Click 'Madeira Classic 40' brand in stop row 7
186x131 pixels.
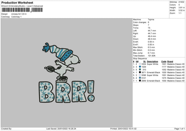[176, 81]
